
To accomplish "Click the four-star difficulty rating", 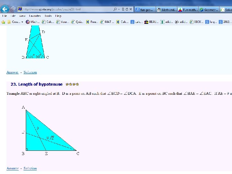I will (72, 84).
